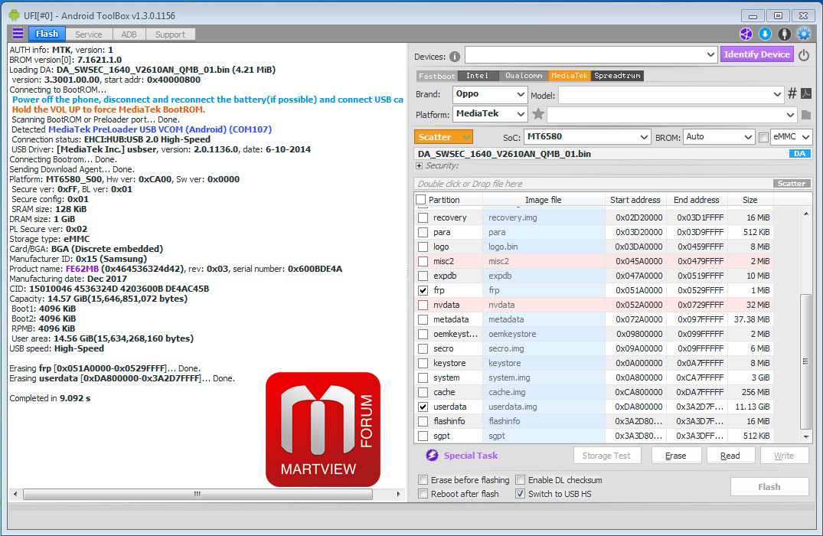Select the Intel mode tab
Viewport: 823px width, 536px height.
(478, 76)
